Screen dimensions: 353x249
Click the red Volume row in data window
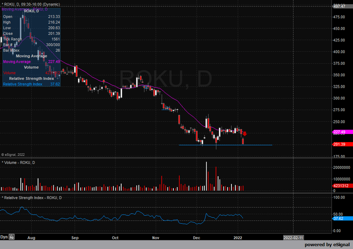[x=31, y=73]
